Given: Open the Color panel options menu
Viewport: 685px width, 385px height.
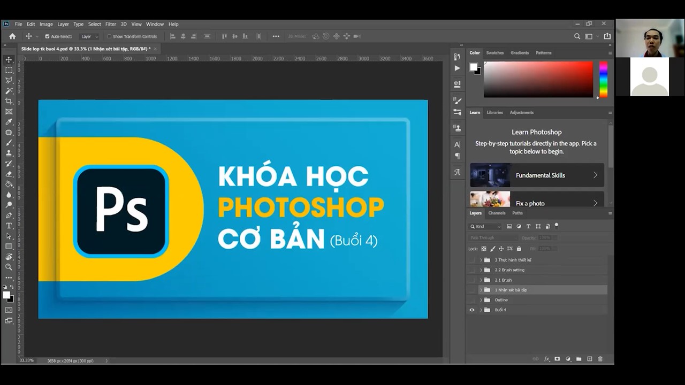Looking at the screenshot, I should [x=610, y=53].
